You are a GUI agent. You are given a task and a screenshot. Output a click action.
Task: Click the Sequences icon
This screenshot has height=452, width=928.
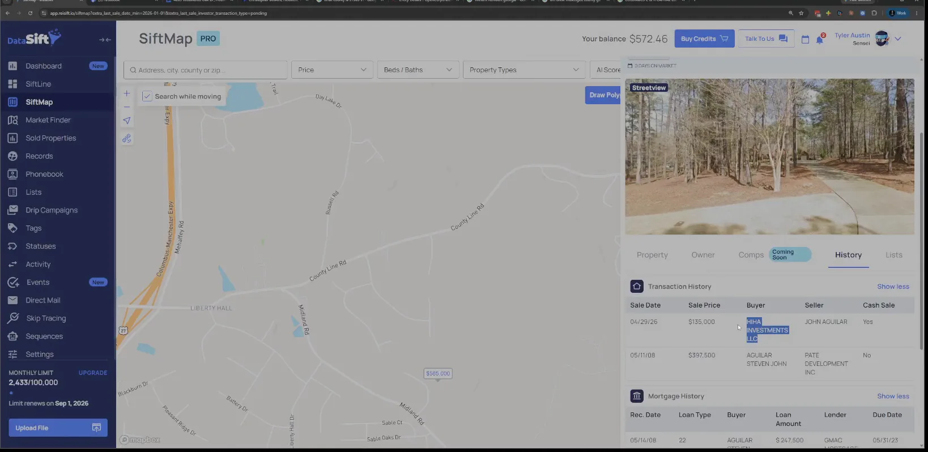click(x=12, y=336)
